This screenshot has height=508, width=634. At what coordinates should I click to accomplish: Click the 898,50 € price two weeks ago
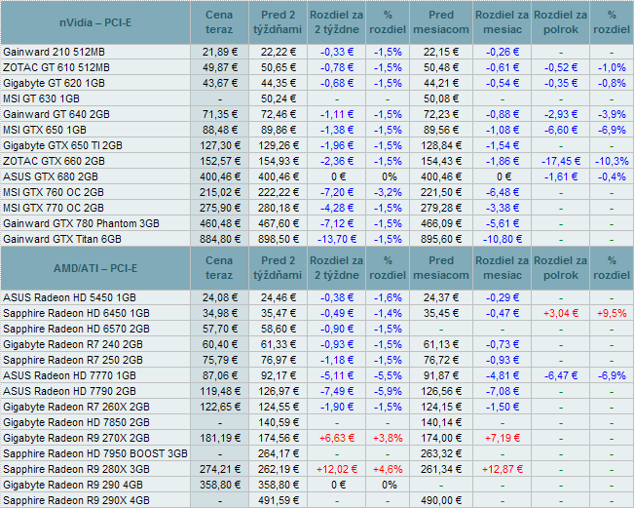click(x=279, y=239)
